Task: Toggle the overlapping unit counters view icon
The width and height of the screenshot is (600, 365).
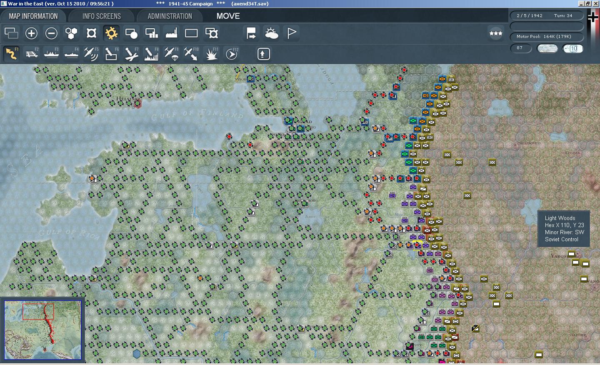Action: pyautogui.click(x=11, y=33)
